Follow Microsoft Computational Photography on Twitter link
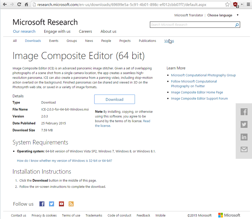252x219 pixels. tap(194, 84)
